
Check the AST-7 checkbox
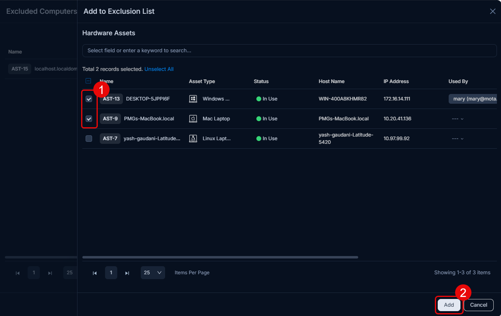[89, 139]
